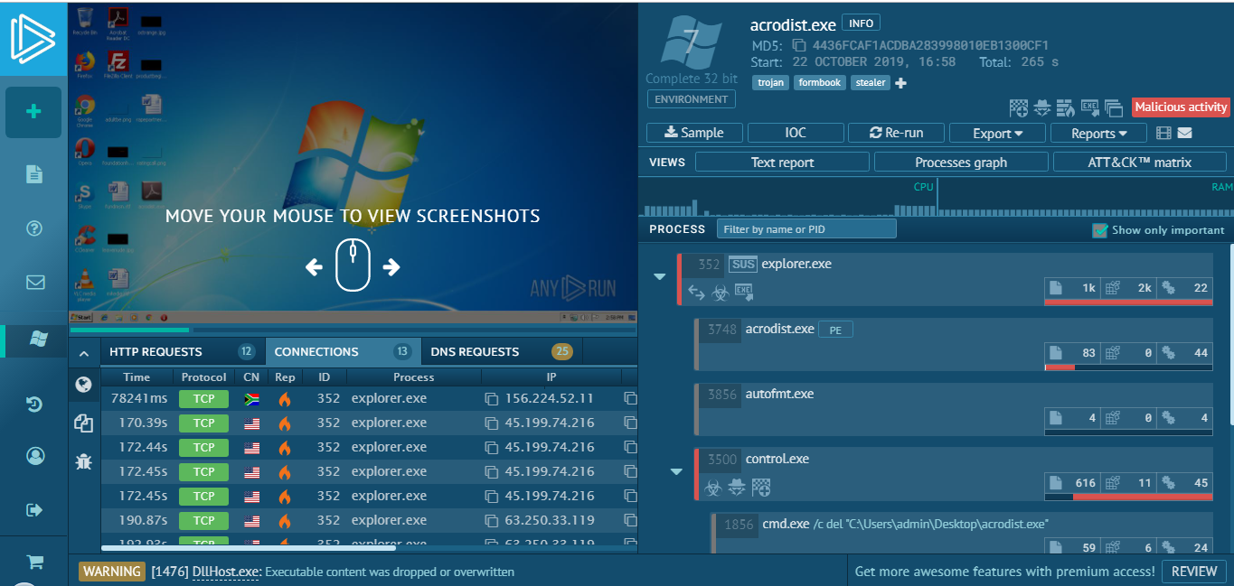Click the trojan tag
1234x586 pixels.
pyautogui.click(x=770, y=82)
